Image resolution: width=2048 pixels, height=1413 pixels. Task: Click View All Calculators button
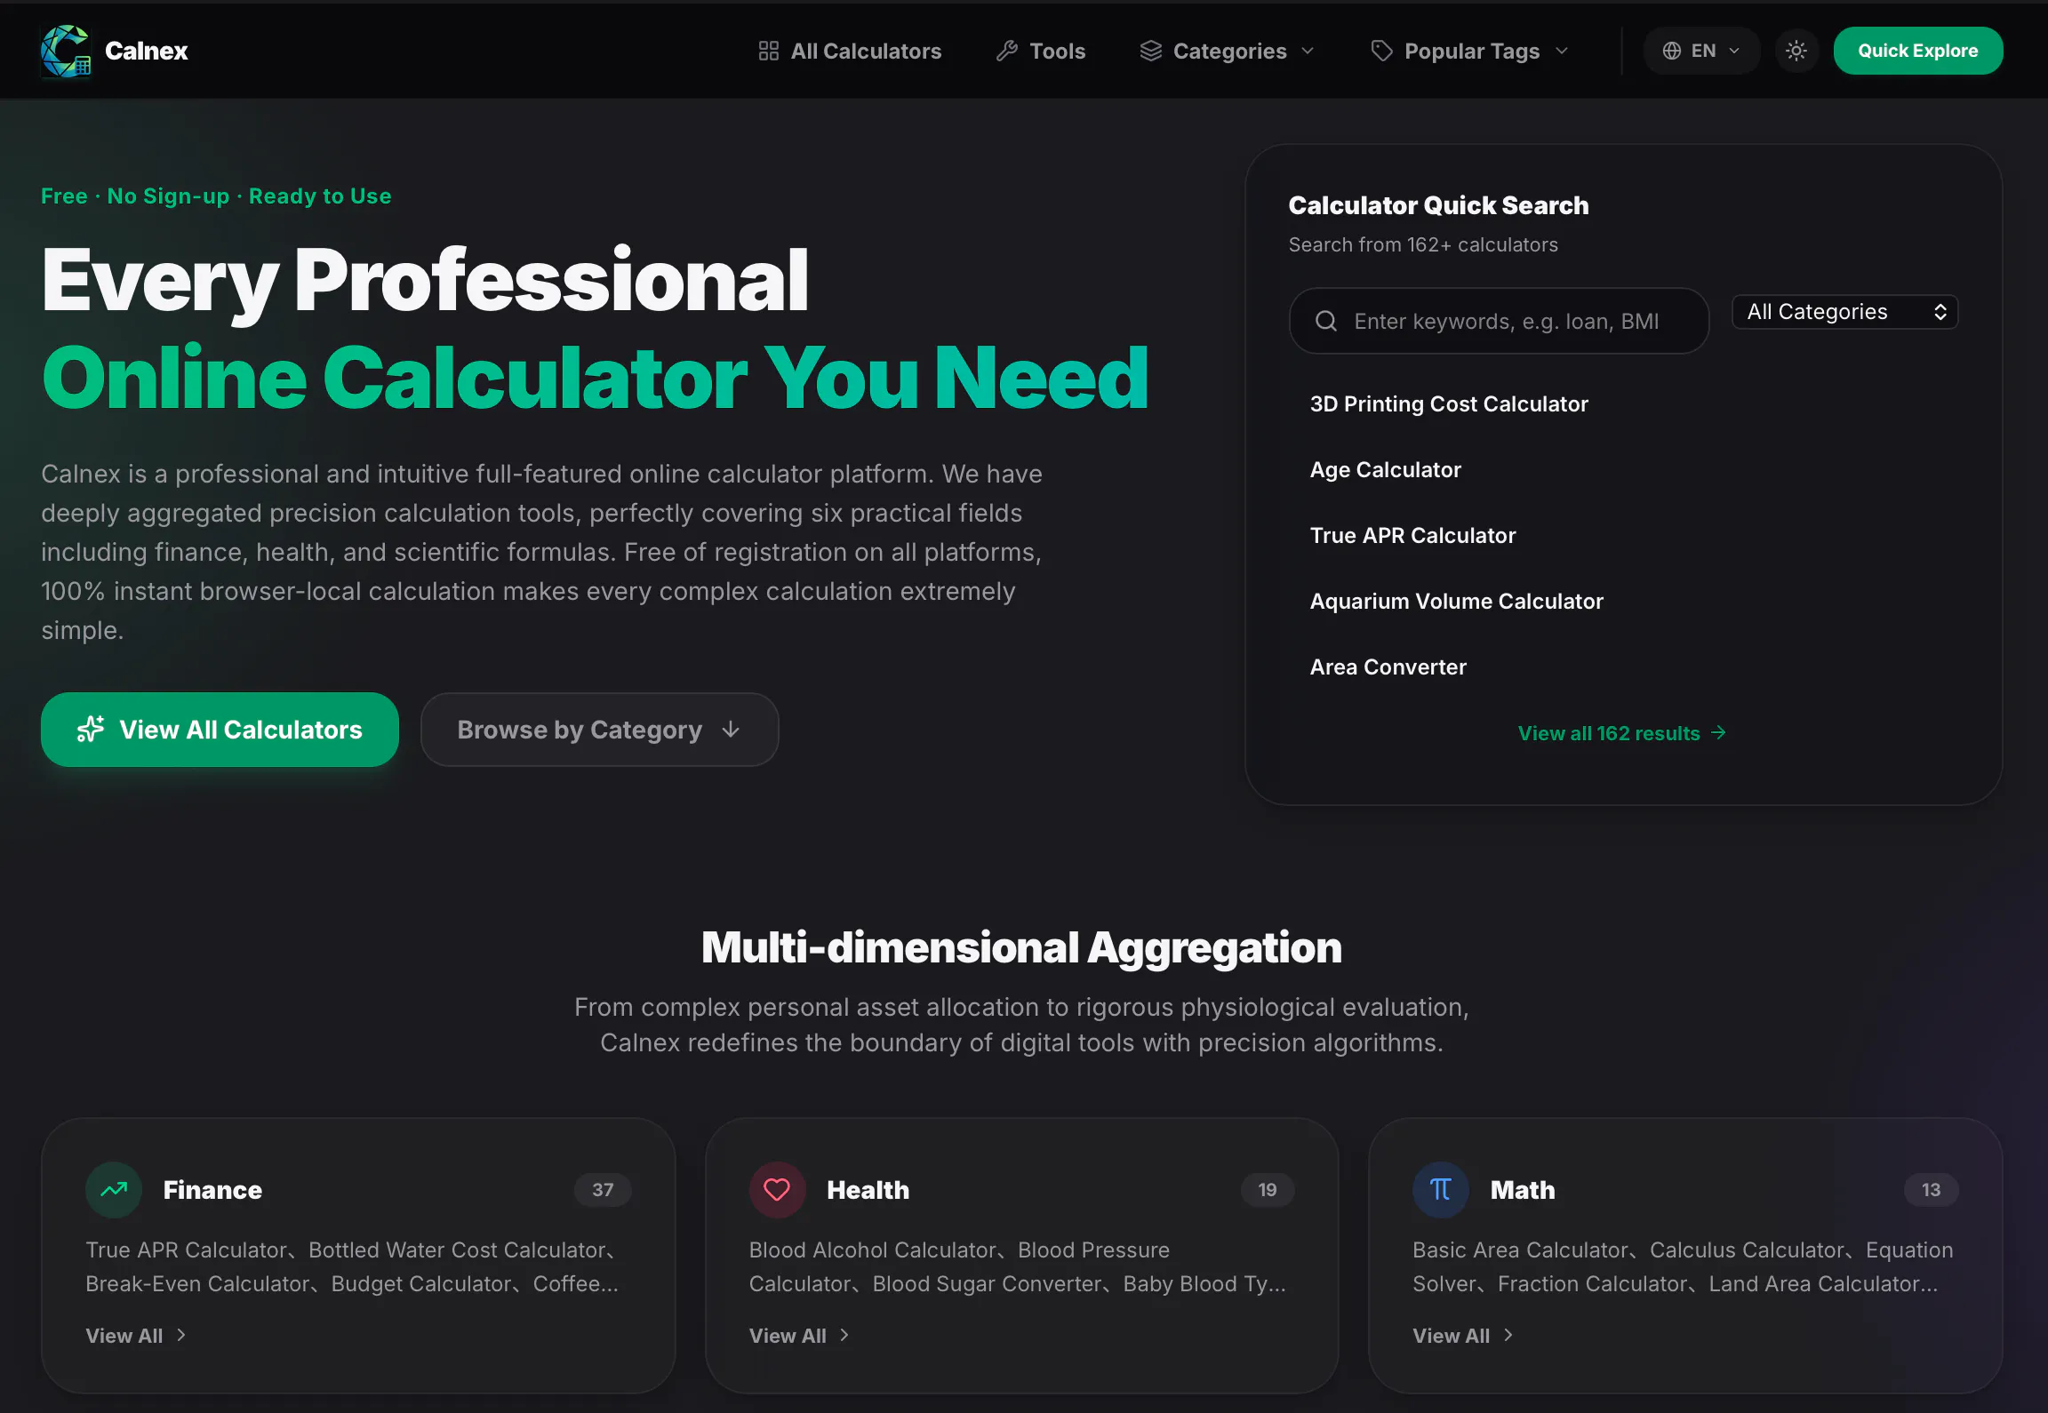tap(220, 730)
